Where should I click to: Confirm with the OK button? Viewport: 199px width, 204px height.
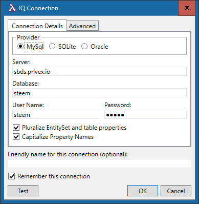pyautogui.click(x=143, y=191)
